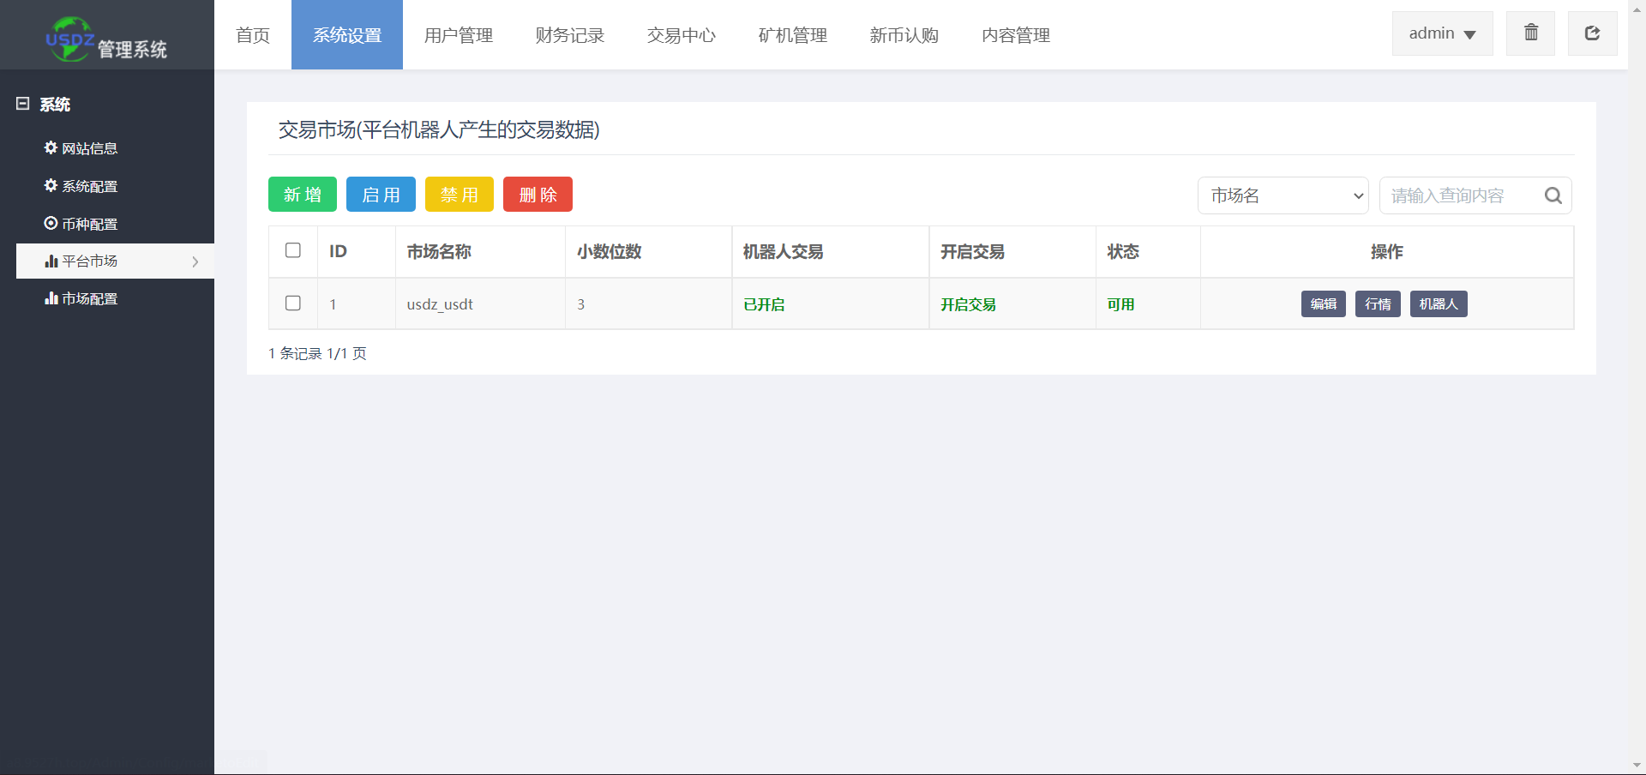Click the red 删除 button
Screen dimensions: 1646x775
(x=538, y=195)
